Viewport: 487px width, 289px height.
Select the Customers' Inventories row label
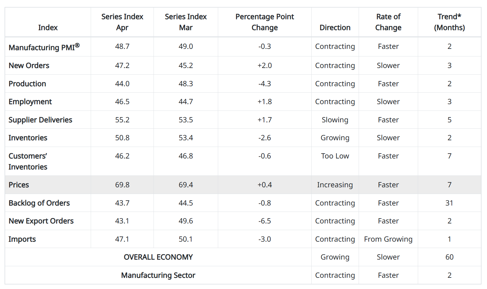28,161
